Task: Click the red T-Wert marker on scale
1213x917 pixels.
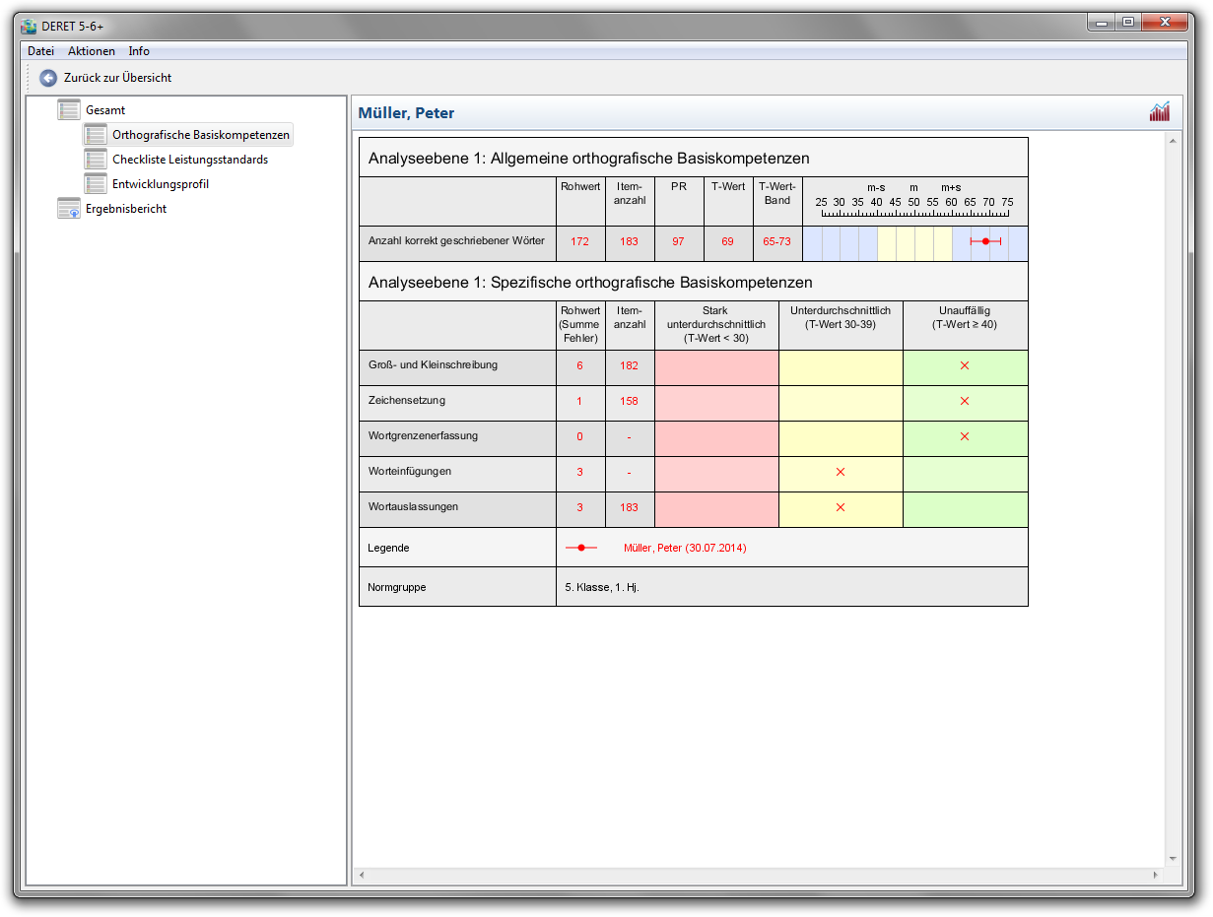Action: (x=985, y=241)
